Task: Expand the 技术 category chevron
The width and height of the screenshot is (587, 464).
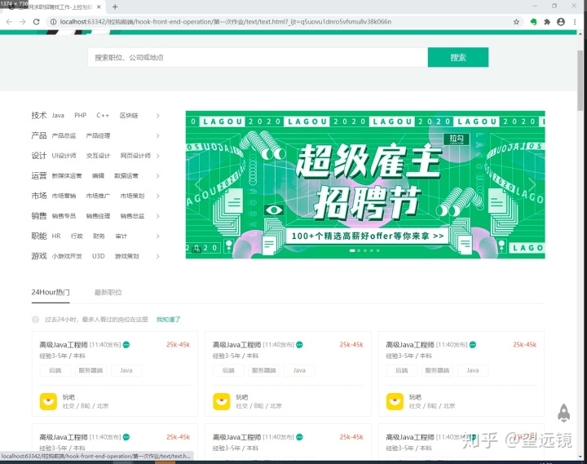Action: tap(157, 116)
